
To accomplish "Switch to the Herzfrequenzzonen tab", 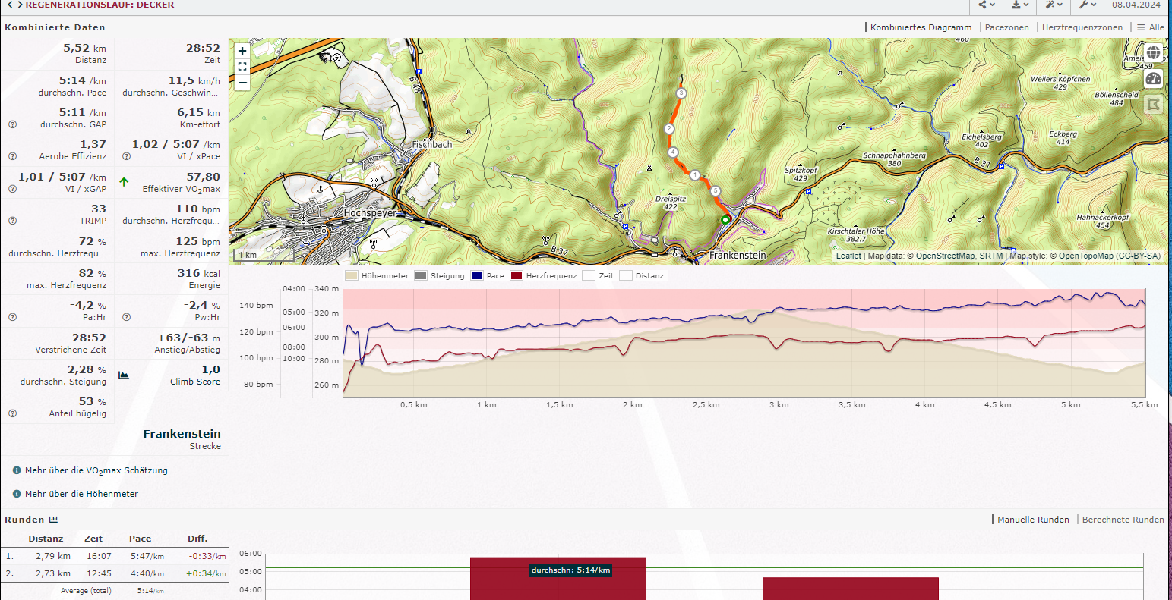I will (x=1082, y=27).
